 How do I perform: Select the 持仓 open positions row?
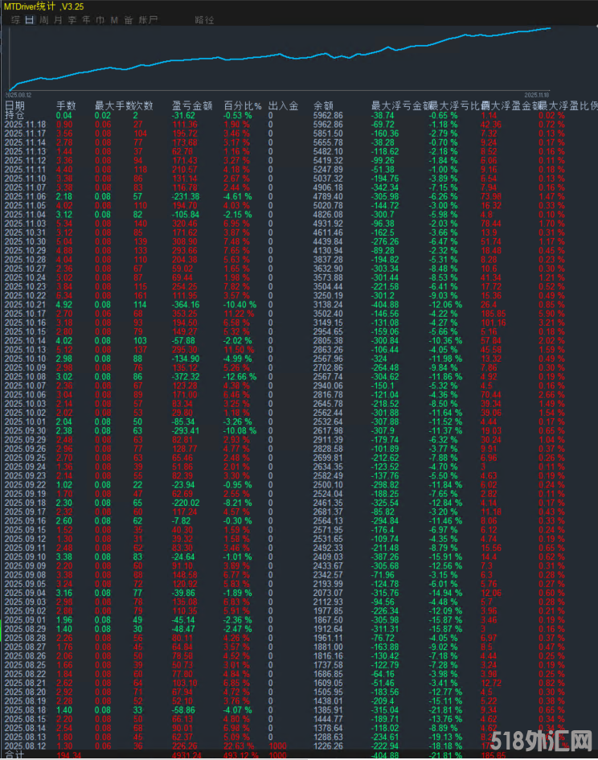(15, 115)
